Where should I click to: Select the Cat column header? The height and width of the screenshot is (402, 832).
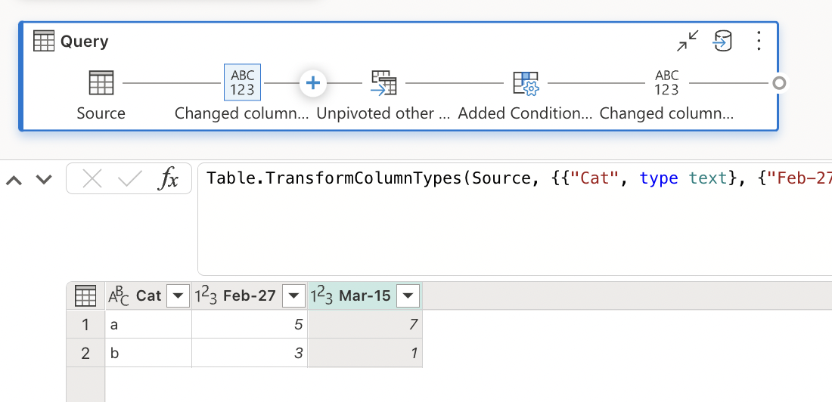pos(148,295)
